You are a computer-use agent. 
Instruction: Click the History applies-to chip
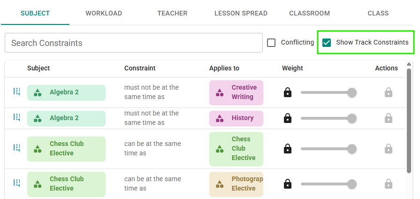click(x=236, y=118)
